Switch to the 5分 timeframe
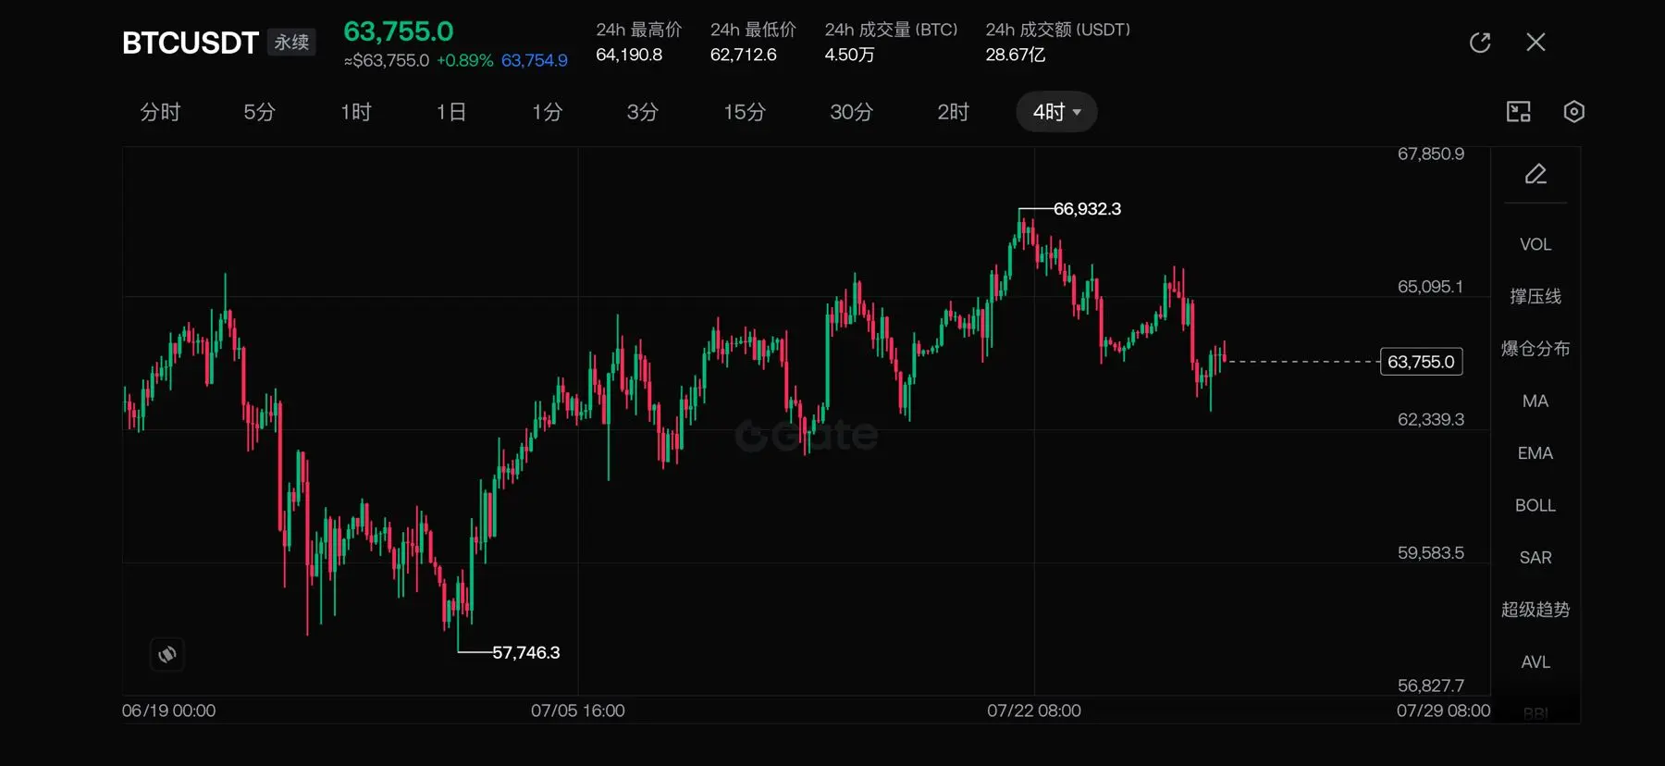Image resolution: width=1665 pixels, height=766 pixels. click(x=259, y=112)
